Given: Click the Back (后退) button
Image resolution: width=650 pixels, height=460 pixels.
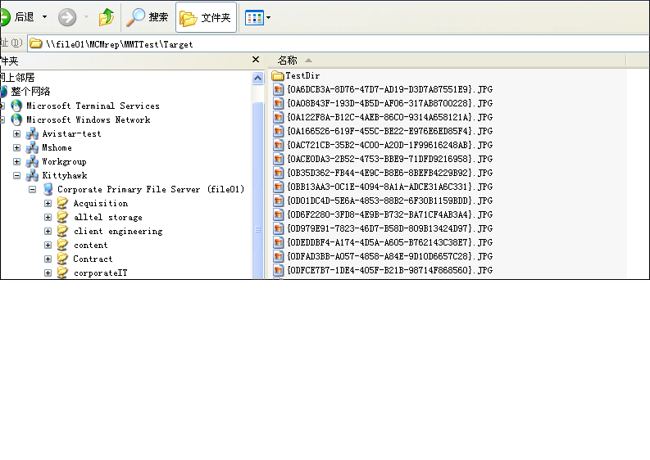Looking at the screenshot, I should pyautogui.click(x=17, y=17).
